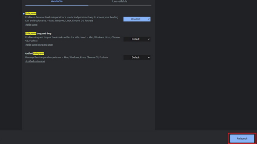Follow the #side-panel anchor link
The height and width of the screenshot is (144, 257).
point(31,25)
